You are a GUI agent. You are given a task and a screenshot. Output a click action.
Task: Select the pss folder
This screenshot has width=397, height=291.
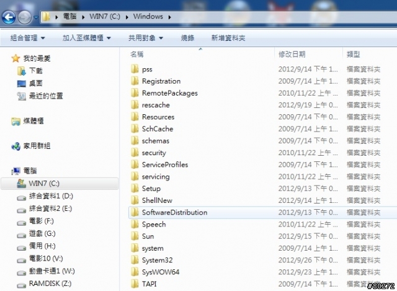pos(142,69)
